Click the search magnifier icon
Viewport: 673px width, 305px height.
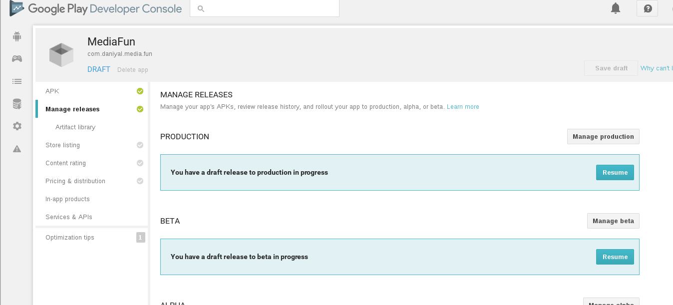[201, 8]
